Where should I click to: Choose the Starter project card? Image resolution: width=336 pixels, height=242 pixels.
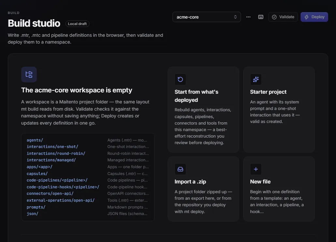tap(279, 109)
